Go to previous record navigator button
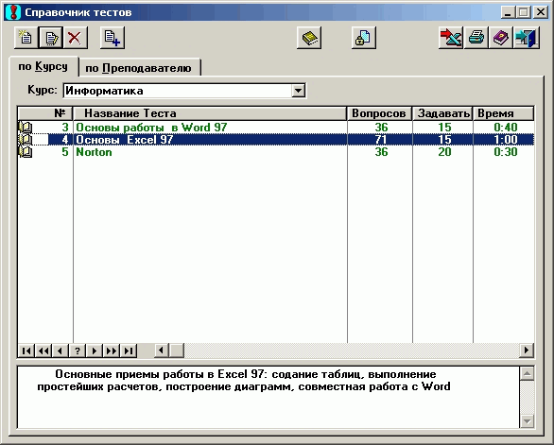This screenshot has height=445, width=554. 61,351
